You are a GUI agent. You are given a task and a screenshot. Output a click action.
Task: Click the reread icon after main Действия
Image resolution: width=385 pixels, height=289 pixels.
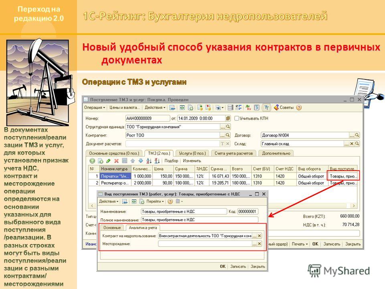tap(182, 108)
